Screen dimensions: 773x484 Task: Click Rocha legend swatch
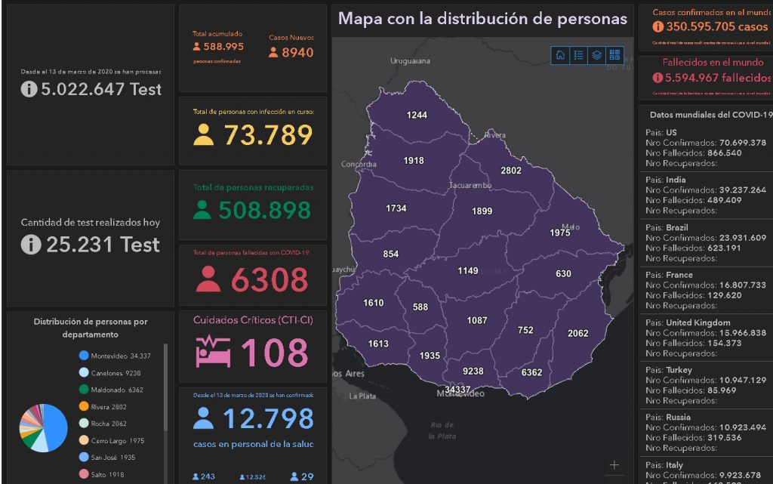point(84,424)
